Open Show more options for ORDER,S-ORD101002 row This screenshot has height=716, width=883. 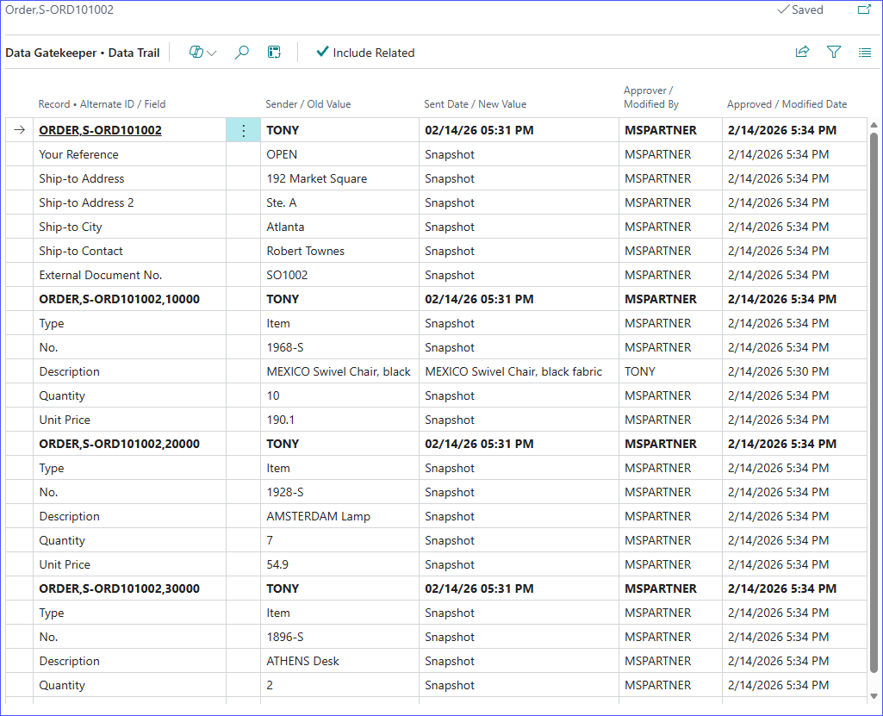(x=243, y=131)
